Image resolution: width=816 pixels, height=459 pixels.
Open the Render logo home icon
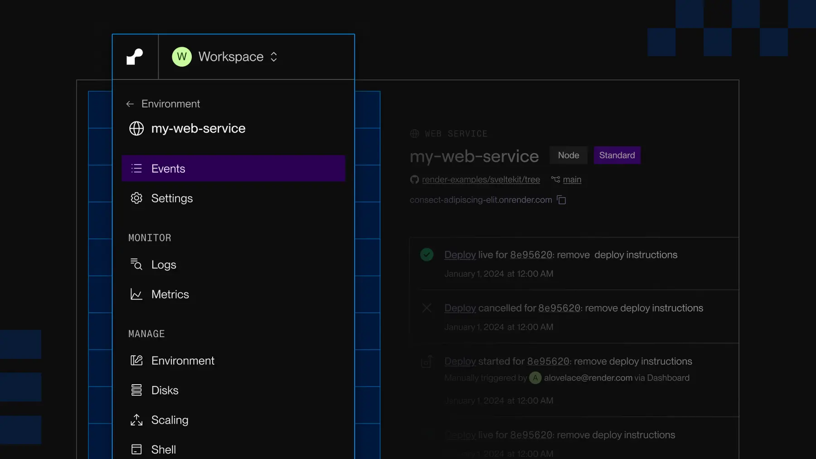(x=135, y=56)
